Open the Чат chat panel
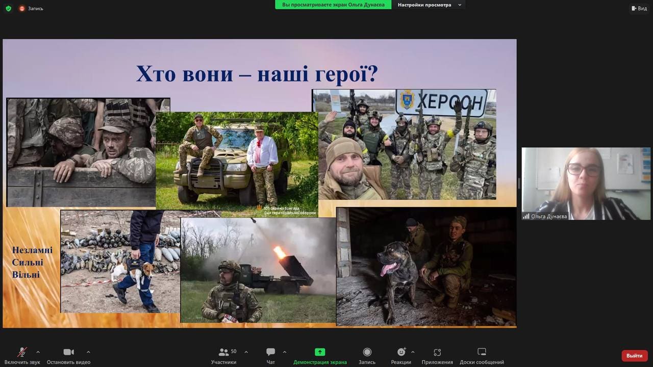This screenshot has height=367, width=653. point(270,352)
